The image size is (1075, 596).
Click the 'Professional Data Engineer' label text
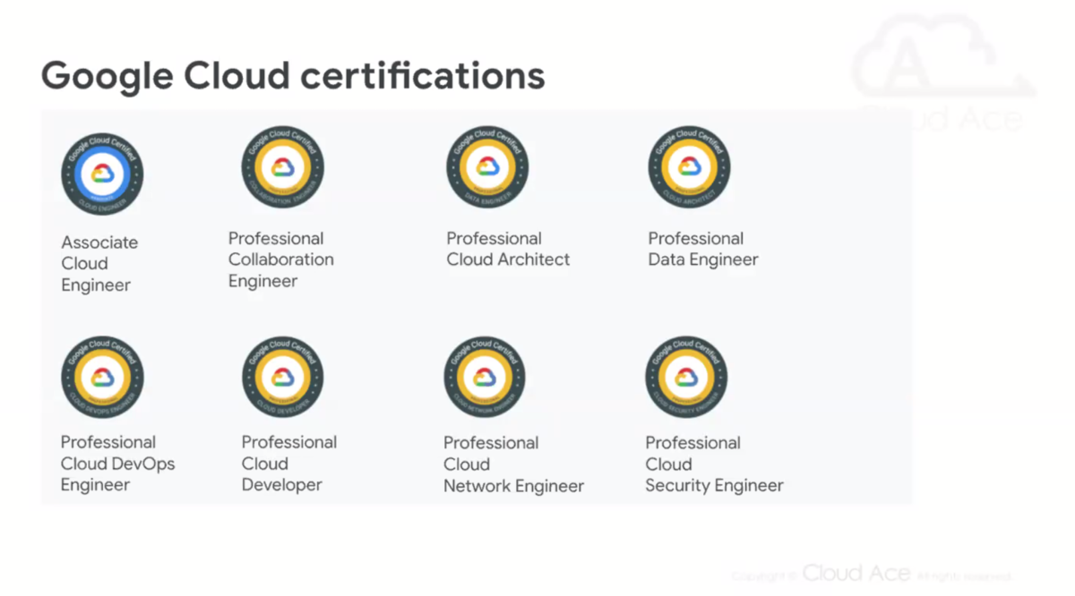coord(703,249)
